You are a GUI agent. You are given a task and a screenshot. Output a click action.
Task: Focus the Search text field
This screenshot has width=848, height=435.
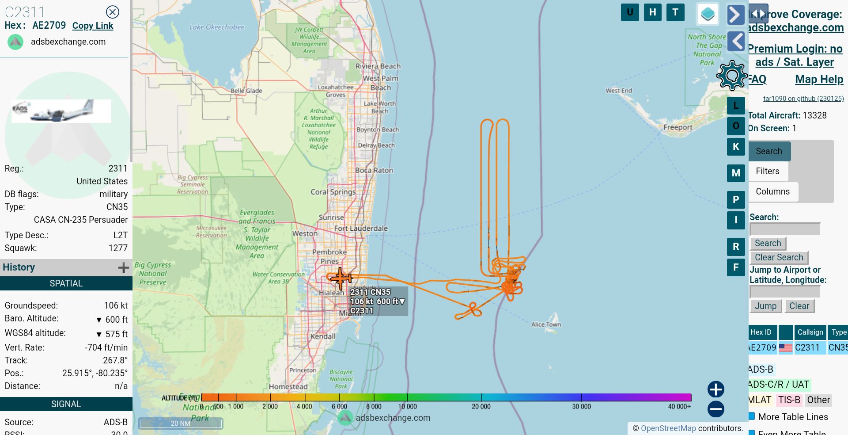(x=785, y=229)
